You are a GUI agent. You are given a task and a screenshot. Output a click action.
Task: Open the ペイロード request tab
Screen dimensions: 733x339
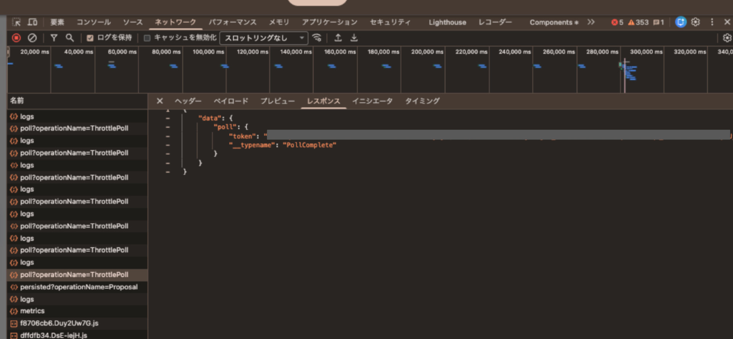pyautogui.click(x=231, y=101)
